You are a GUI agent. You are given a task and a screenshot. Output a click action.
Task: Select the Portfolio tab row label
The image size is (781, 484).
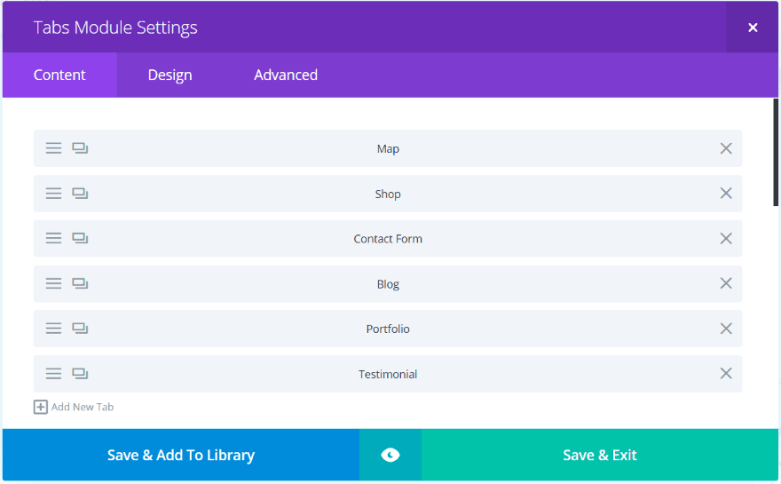coord(388,329)
